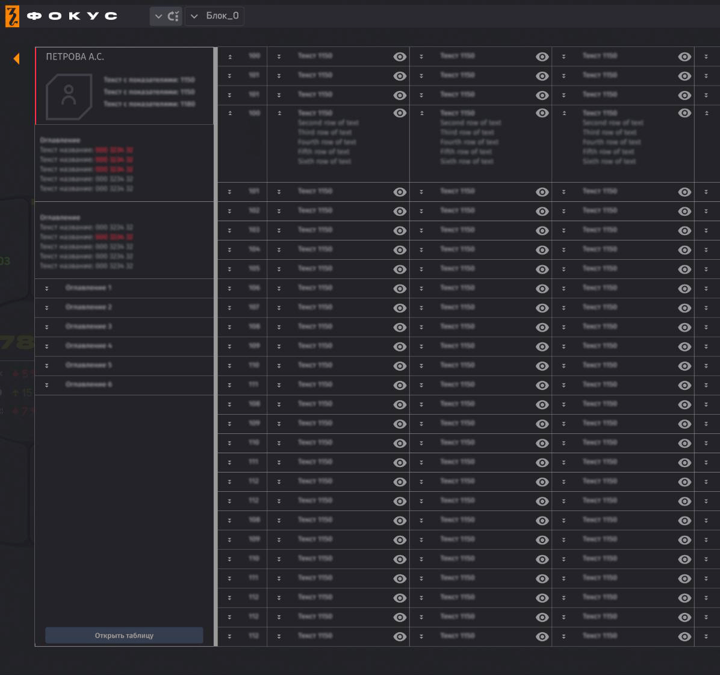Click the ПЕТРОВА А.С. avatar placeholder
Image resolution: width=720 pixels, height=675 pixels.
point(69,97)
